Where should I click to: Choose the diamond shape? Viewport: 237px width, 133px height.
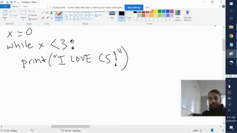pos(70,16)
